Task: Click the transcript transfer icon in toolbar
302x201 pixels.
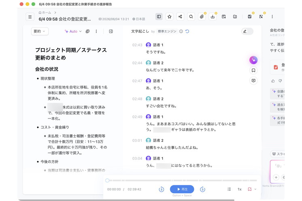Action: 223,17
